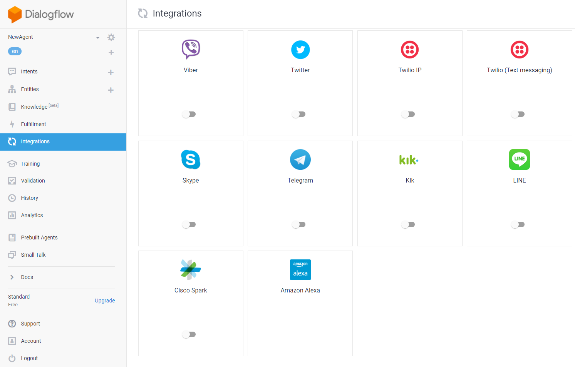
Task: Click the Logout power icon
Action: [12, 358]
